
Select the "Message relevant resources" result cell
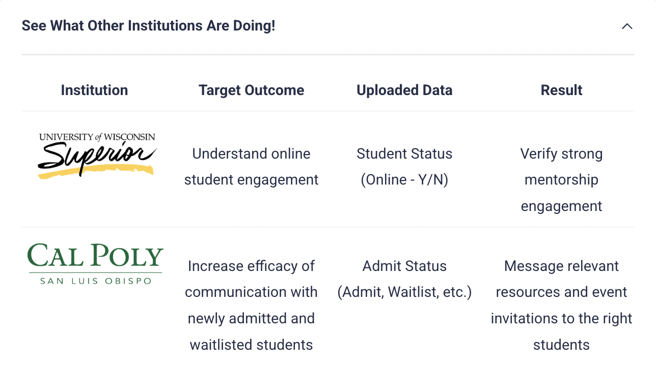point(561,305)
